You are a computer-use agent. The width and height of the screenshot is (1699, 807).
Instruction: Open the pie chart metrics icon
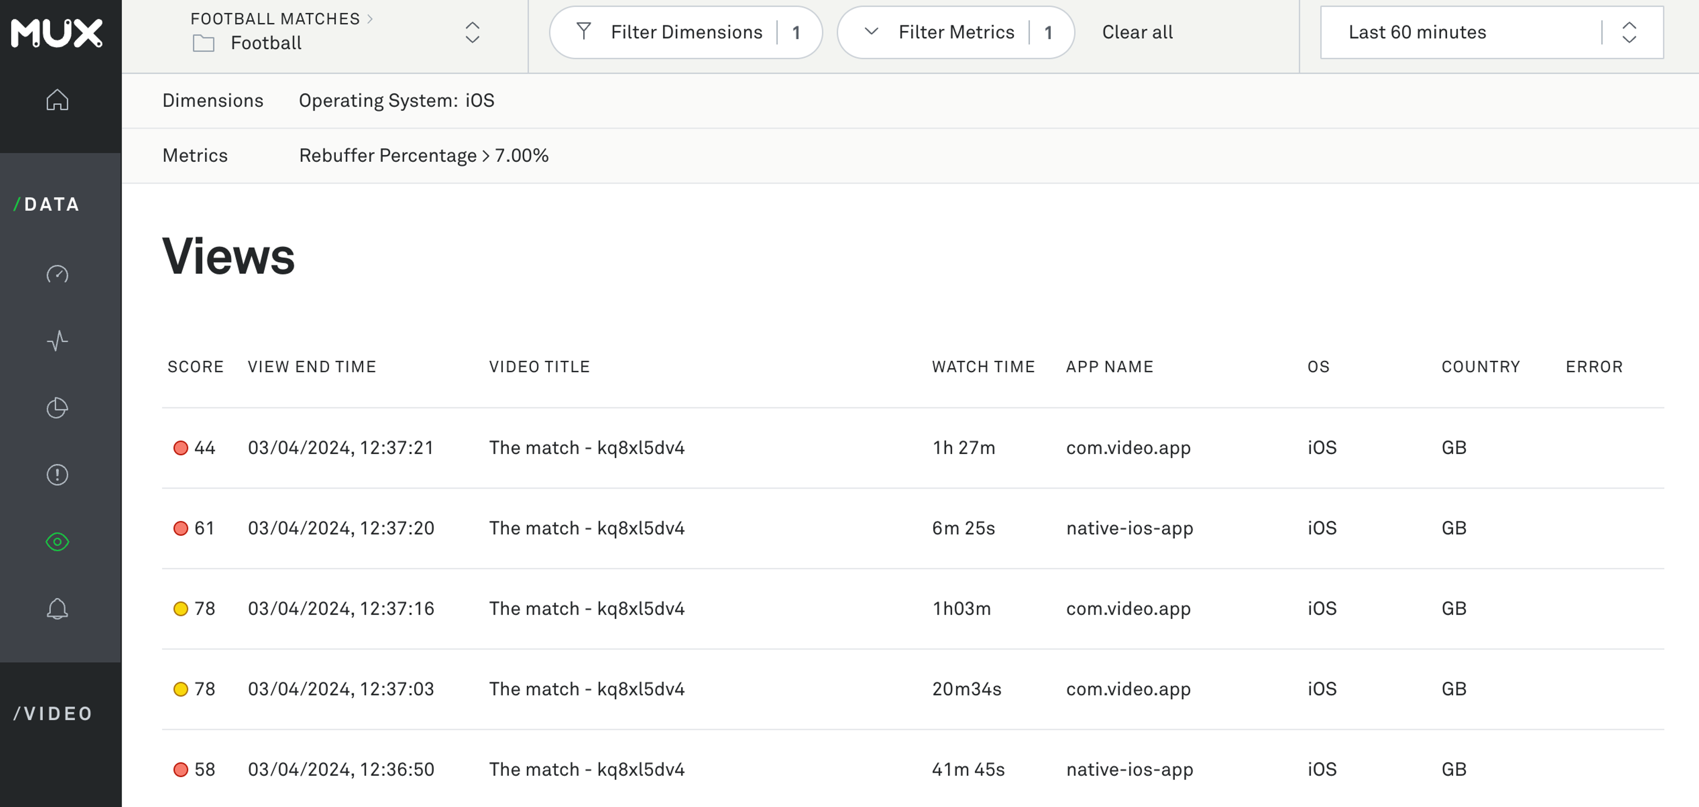tap(58, 408)
